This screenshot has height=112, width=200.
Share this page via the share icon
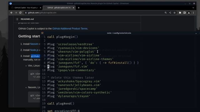(x=170, y=13)
